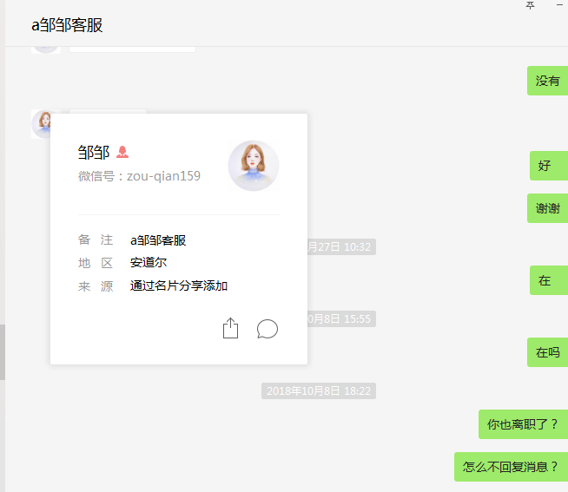Edit the remark field a邹邹客服 in card
Screen dimensions: 568x492
tap(158, 240)
